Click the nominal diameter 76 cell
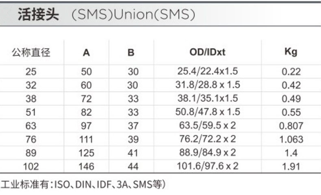The height and width of the screenshot is (195, 321). 31,139
